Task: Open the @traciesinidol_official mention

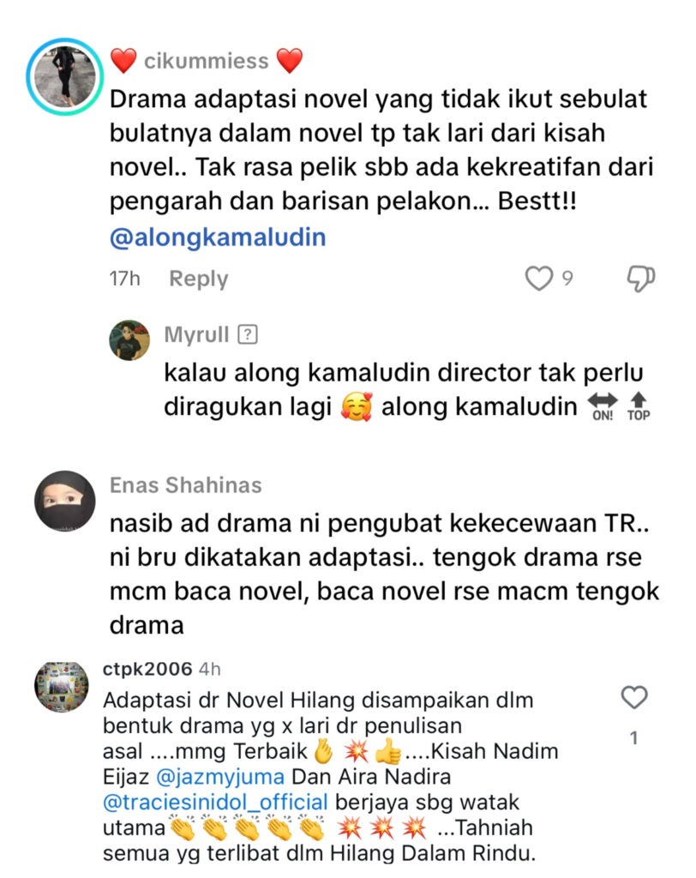Action: [216, 803]
